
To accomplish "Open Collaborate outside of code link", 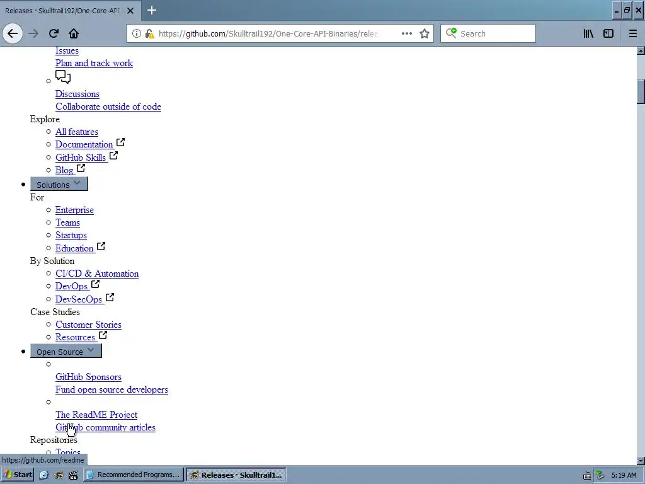I will point(108,107).
